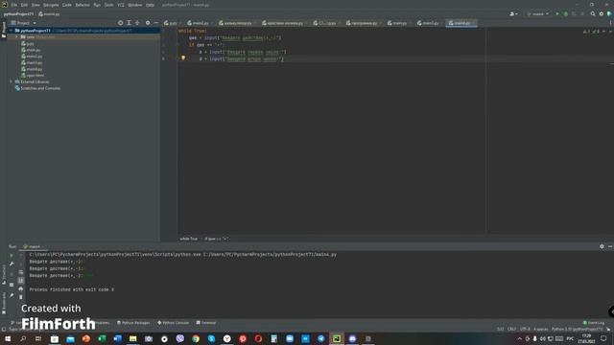Click Select Opened File target icon
This screenshot has width=614, height=345.
click(120, 23)
